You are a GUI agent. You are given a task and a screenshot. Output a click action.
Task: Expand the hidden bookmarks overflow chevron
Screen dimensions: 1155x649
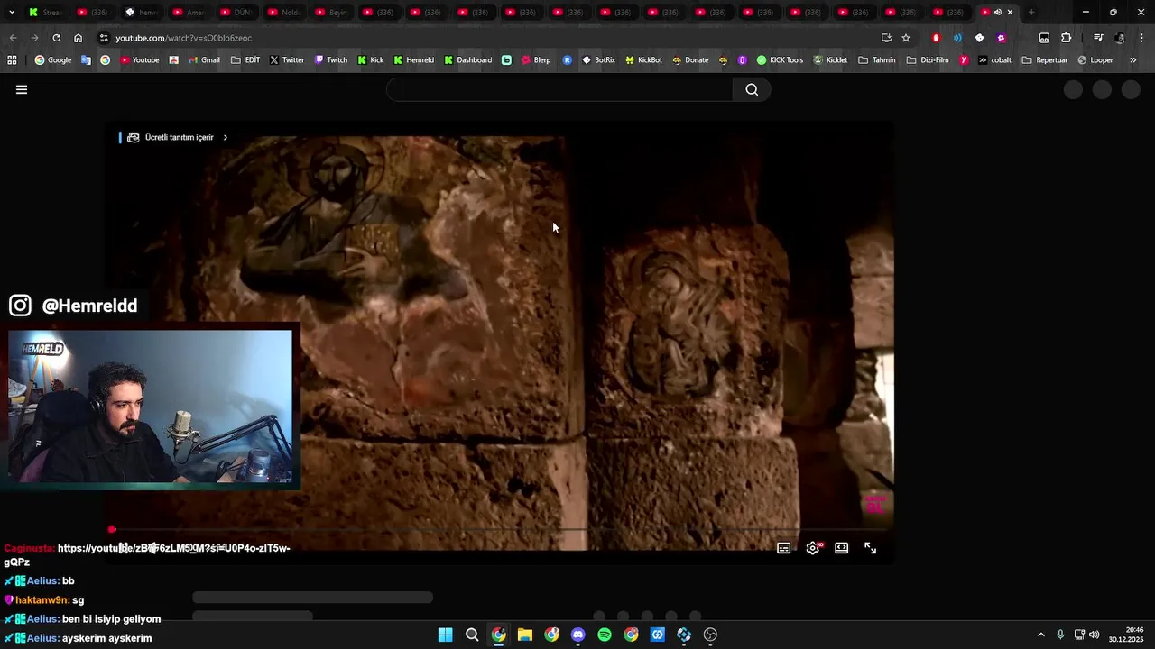click(1132, 60)
